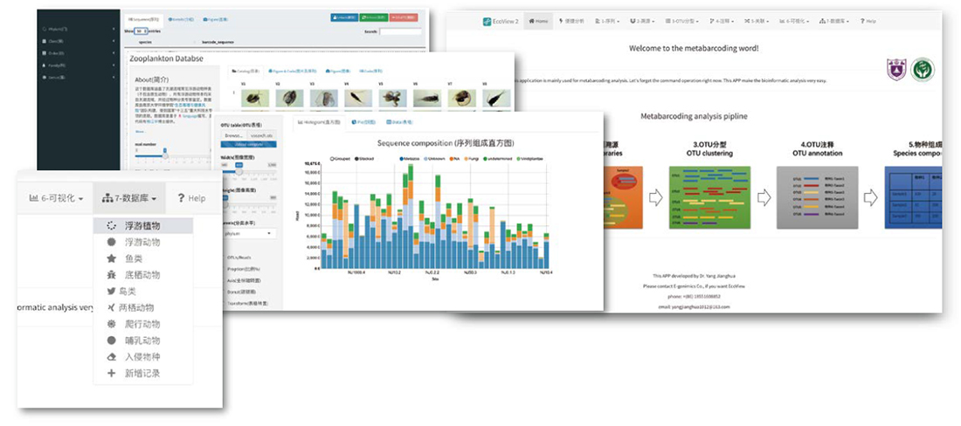Select the Stacked chart mode radio
961x426 pixels.
(x=357, y=158)
